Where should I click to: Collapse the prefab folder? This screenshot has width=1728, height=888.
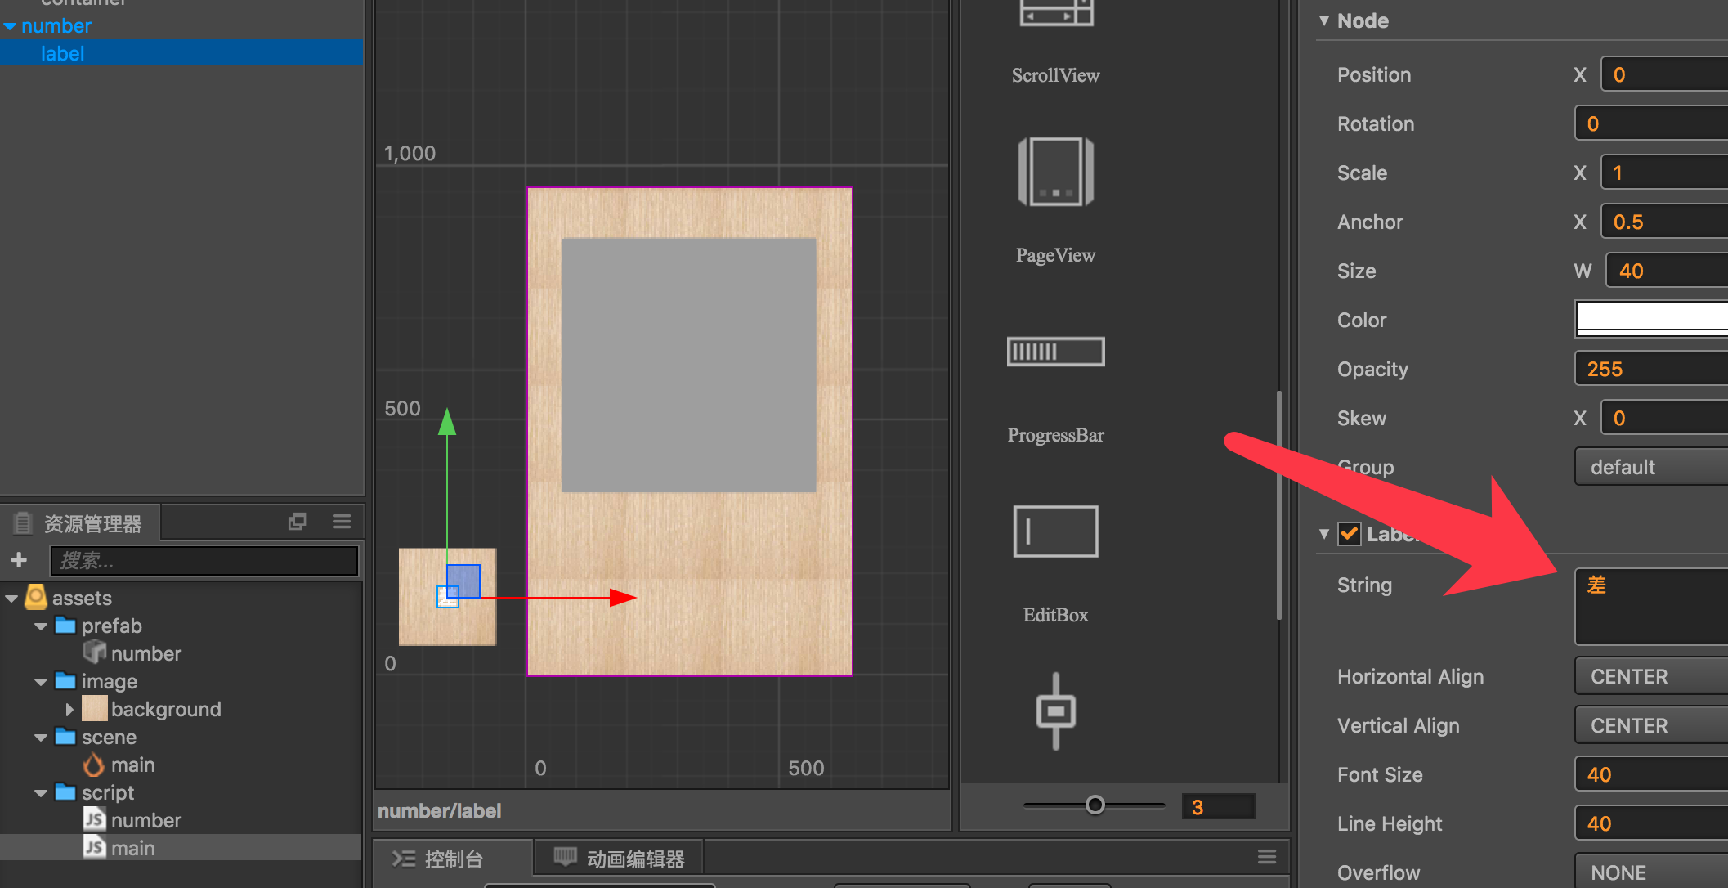point(41,626)
